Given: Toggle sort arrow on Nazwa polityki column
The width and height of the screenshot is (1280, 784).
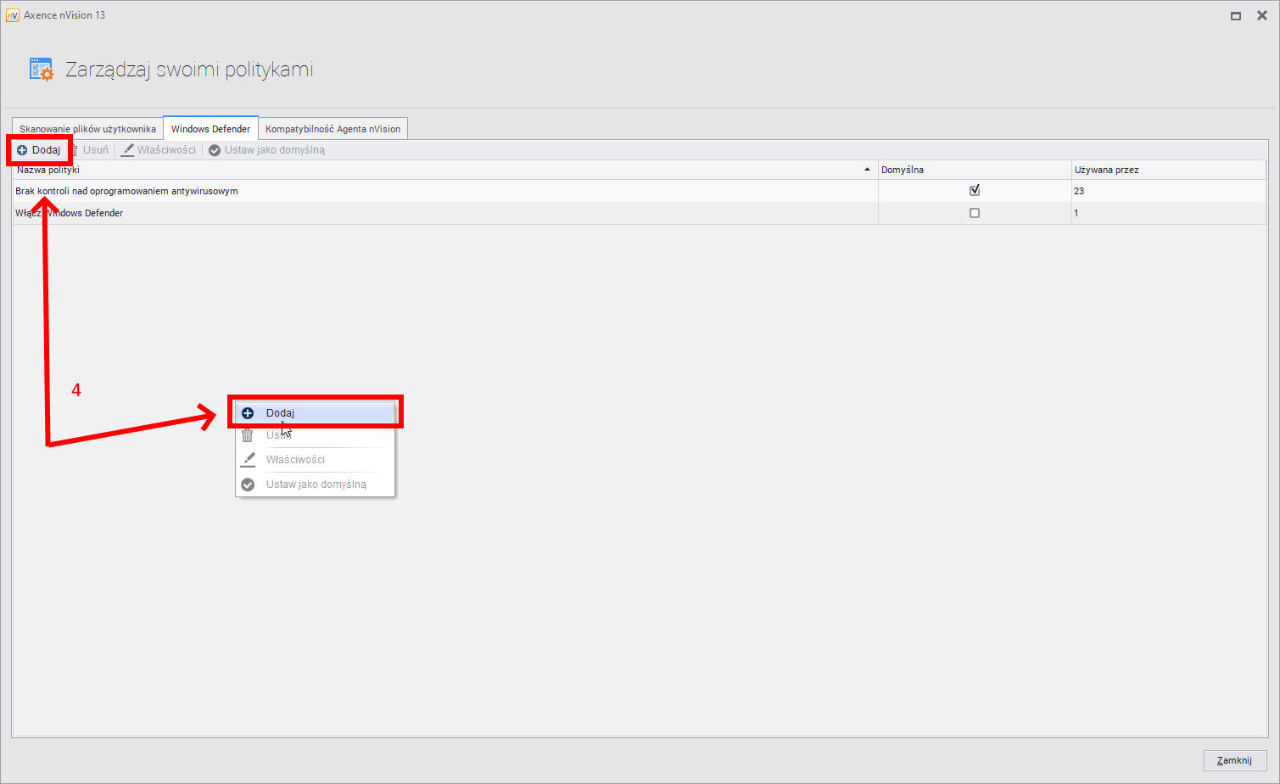Looking at the screenshot, I should (867, 170).
